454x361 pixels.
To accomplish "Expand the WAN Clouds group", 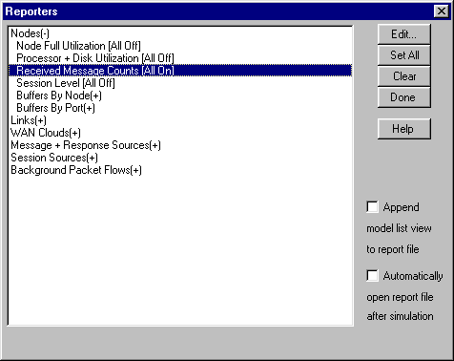I will (46, 133).
